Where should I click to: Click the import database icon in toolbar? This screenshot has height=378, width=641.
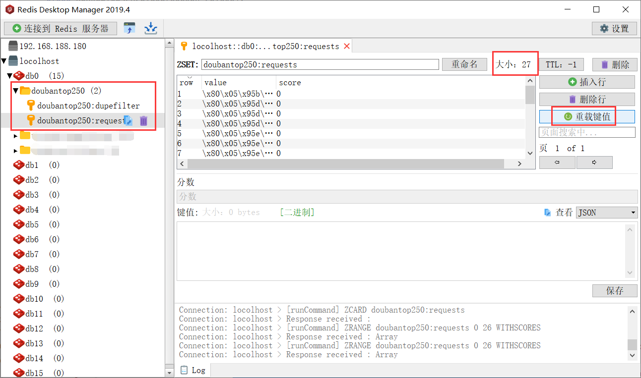129,28
